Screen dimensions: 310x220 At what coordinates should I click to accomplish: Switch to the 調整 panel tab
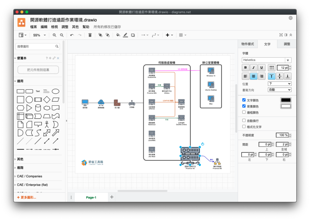[x=287, y=44]
